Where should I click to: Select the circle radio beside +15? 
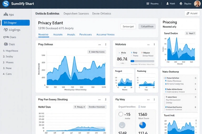pyautogui.click(x=121, y=114)
